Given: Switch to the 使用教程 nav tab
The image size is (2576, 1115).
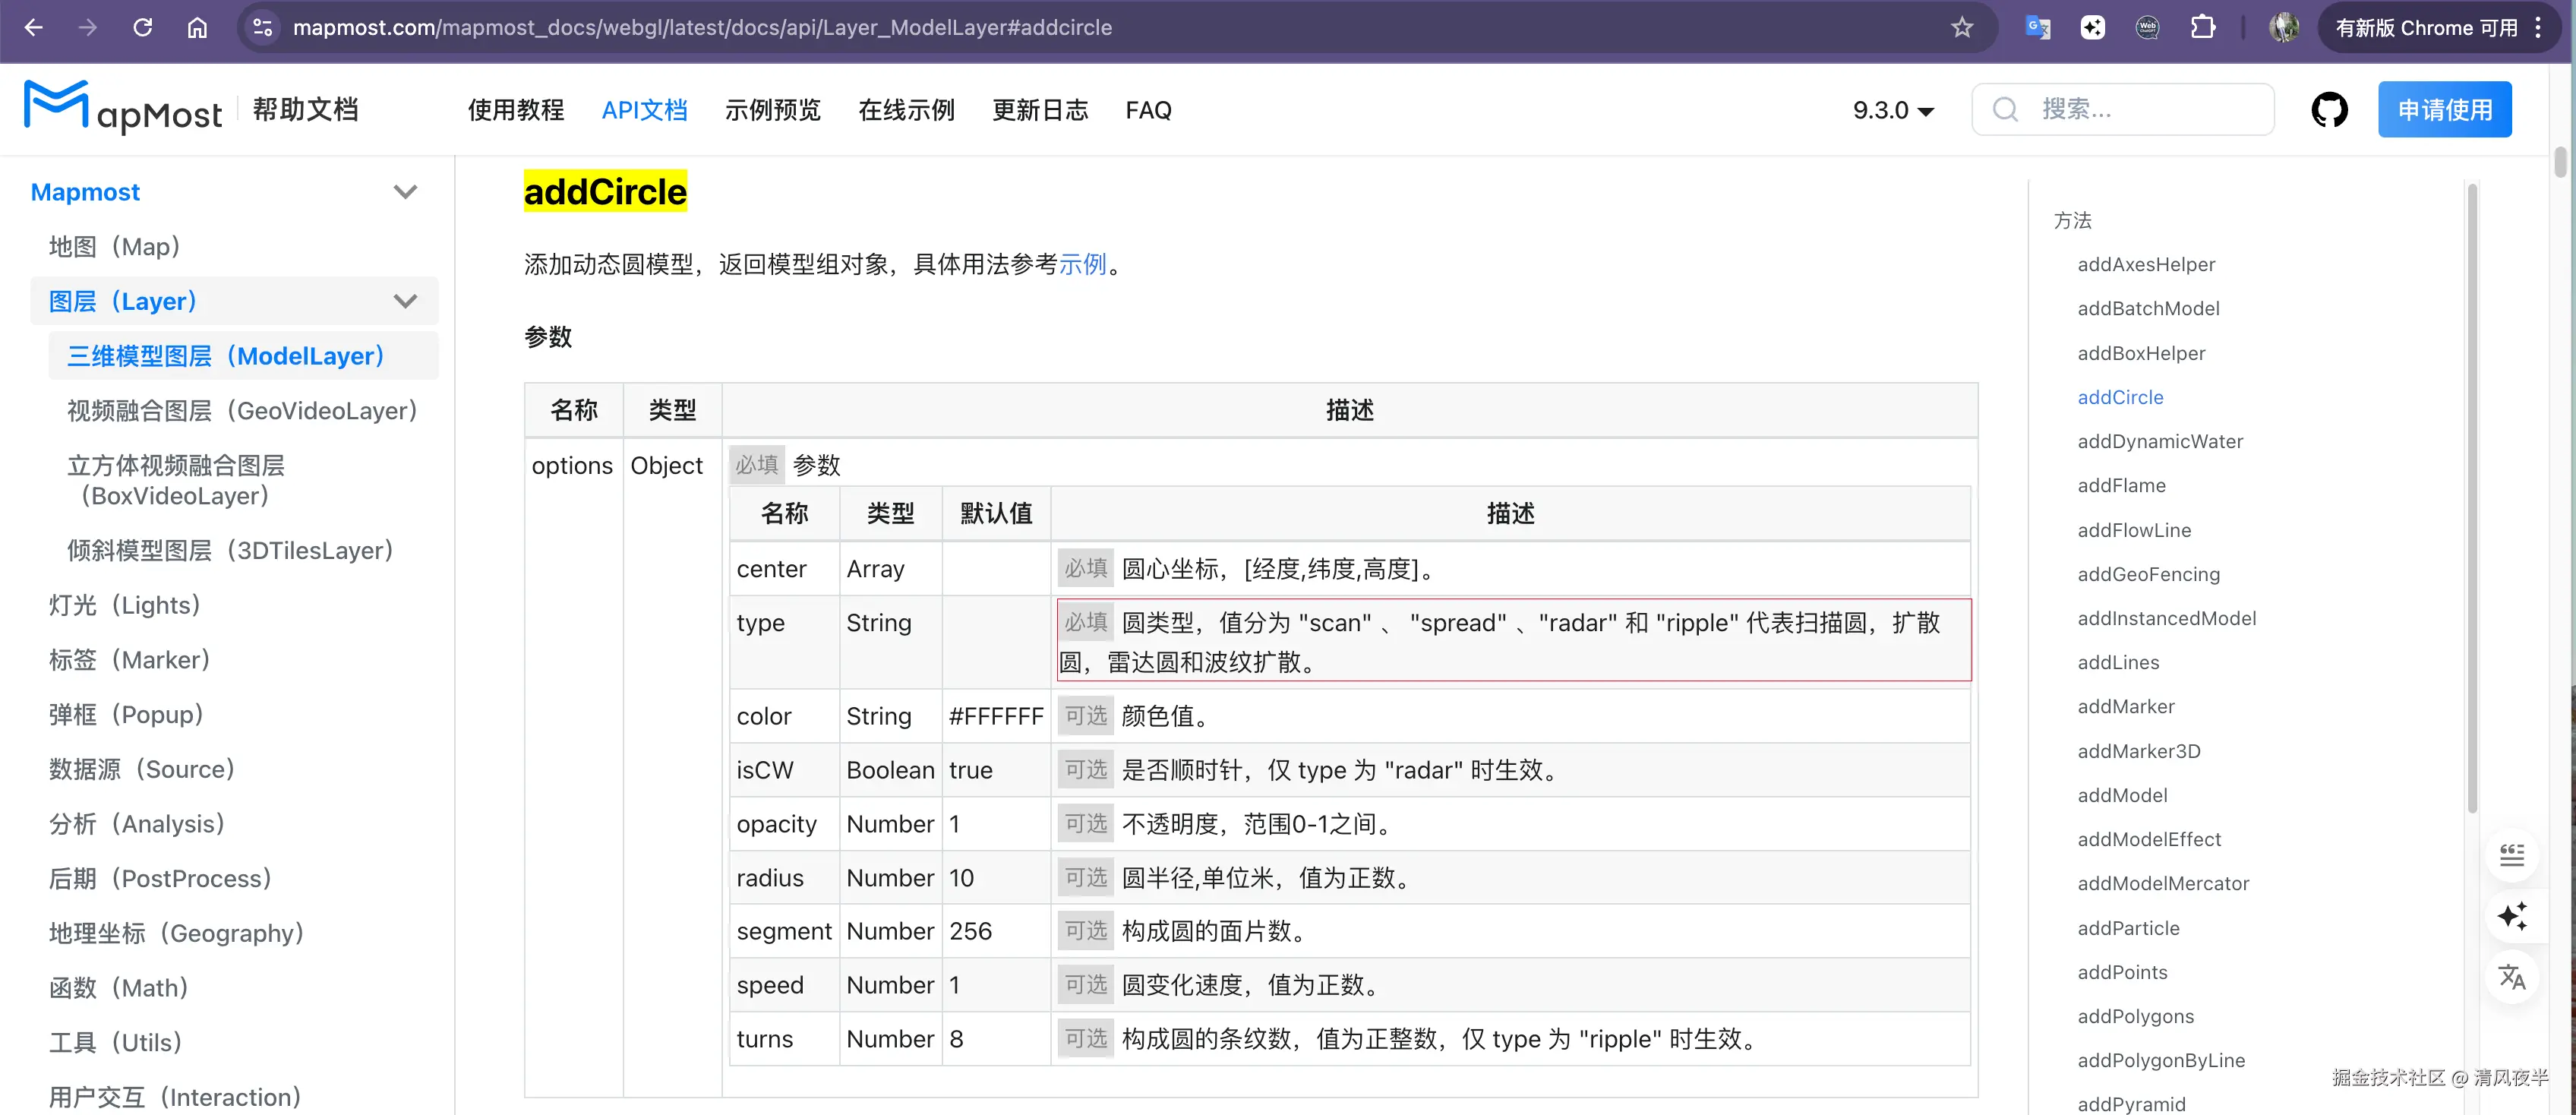Looking at the screenshot, I should pyautogui.click(x=516, y=110).
